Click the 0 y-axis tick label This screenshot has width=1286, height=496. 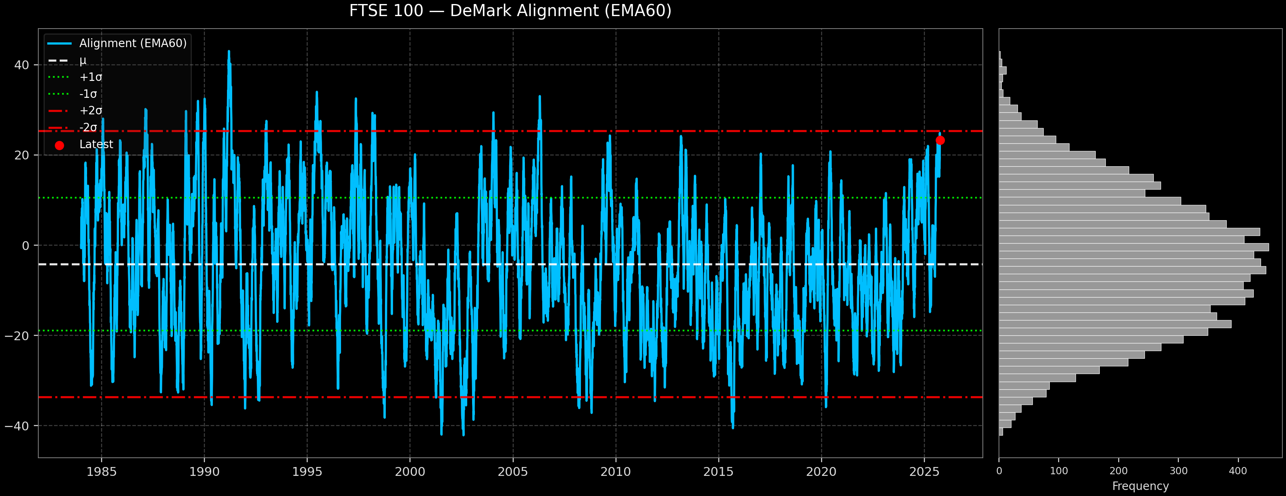tap(25, 246)
